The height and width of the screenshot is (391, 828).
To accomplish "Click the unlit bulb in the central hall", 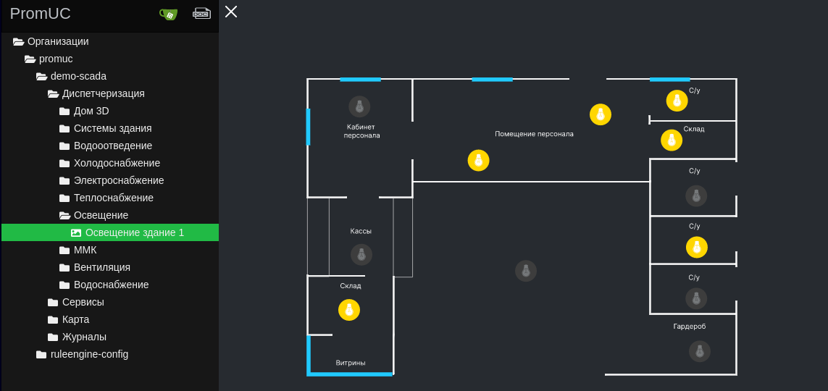I will 526,271.
